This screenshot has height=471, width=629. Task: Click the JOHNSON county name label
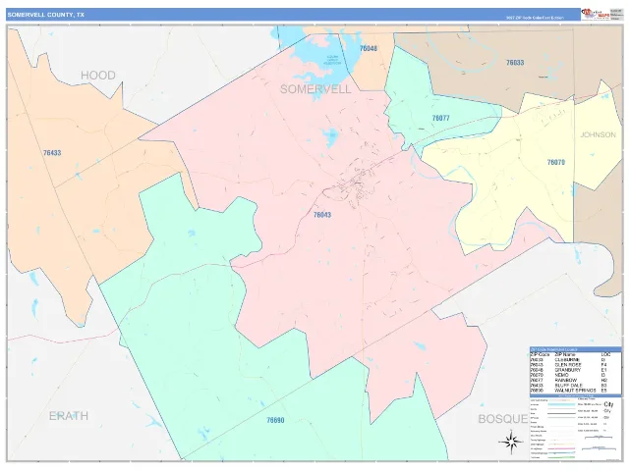point(598,134)
